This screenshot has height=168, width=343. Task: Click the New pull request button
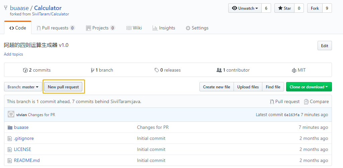63,87
